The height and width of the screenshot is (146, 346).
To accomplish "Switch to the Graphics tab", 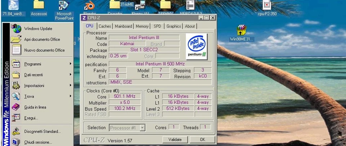I will coord(174,26).
